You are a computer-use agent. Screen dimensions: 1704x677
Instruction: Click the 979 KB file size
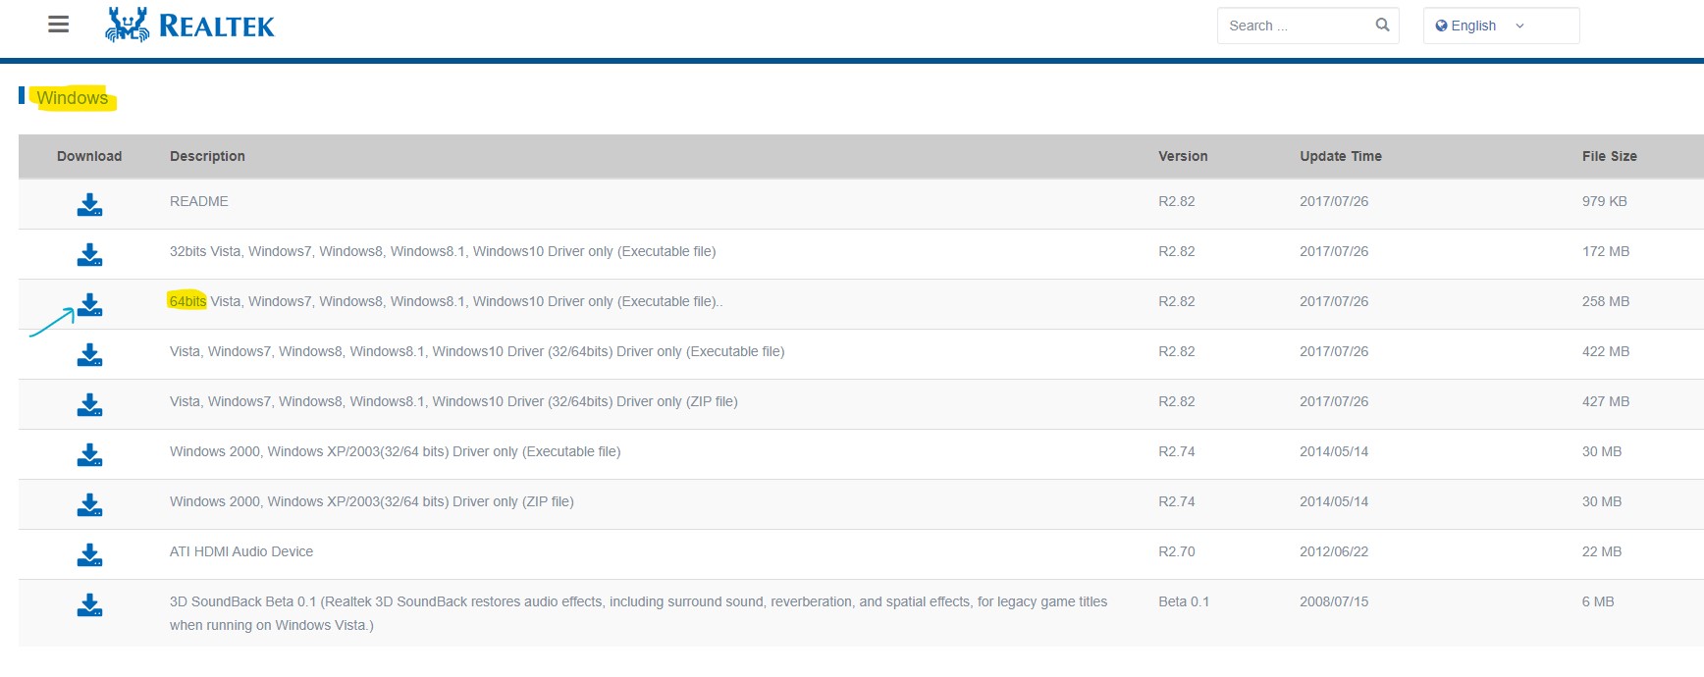coord(1605,201)
